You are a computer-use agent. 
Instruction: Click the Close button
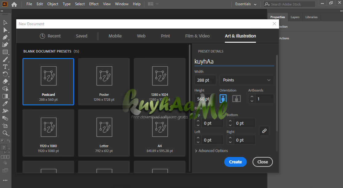tap(262, 162)
